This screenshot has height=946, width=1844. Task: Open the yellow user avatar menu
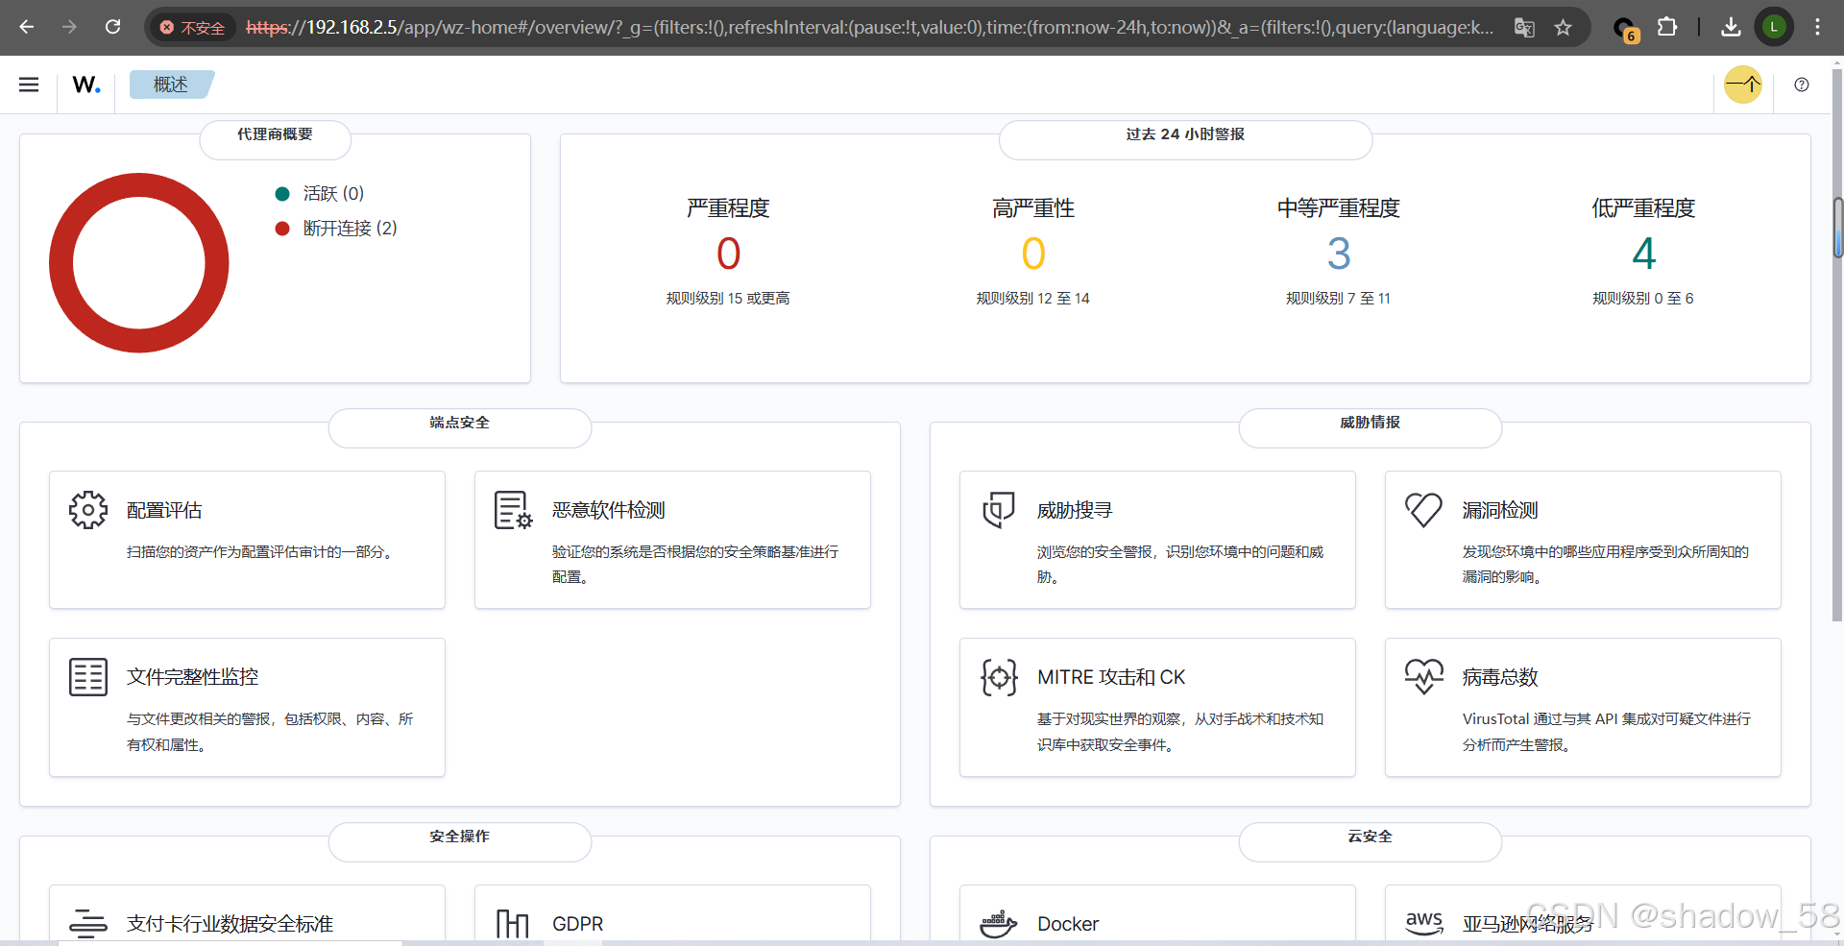pos(1743,85)
